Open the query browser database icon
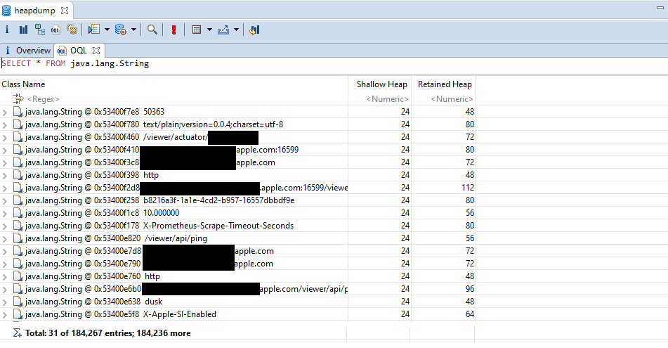Viewport: 668px width, 348px height. click(x=120, y=30)
